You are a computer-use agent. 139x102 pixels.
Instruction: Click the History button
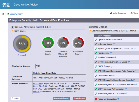[x=16, y=98]
